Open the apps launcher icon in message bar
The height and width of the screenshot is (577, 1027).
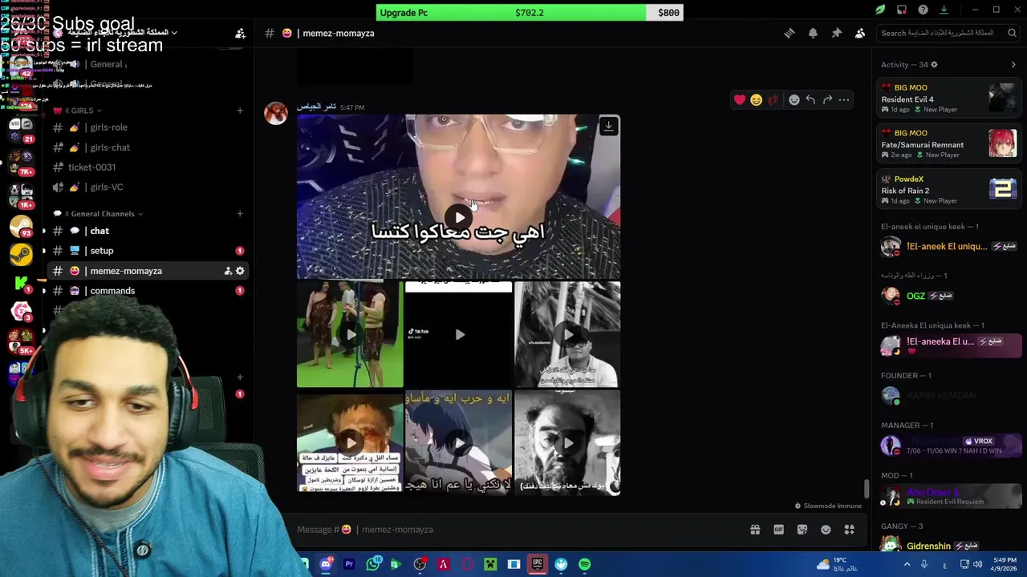click(x=849, y=530)
